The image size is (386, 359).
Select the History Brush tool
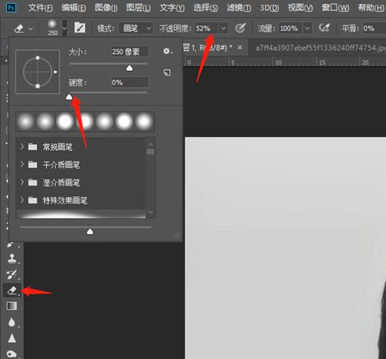point(12,274)
